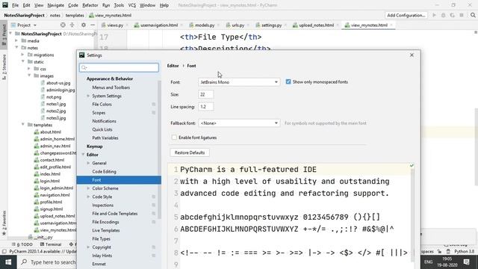The width and height of the screenshot is (478, 269).
Task: Open the about.html file icon
Action: point(37,132)
